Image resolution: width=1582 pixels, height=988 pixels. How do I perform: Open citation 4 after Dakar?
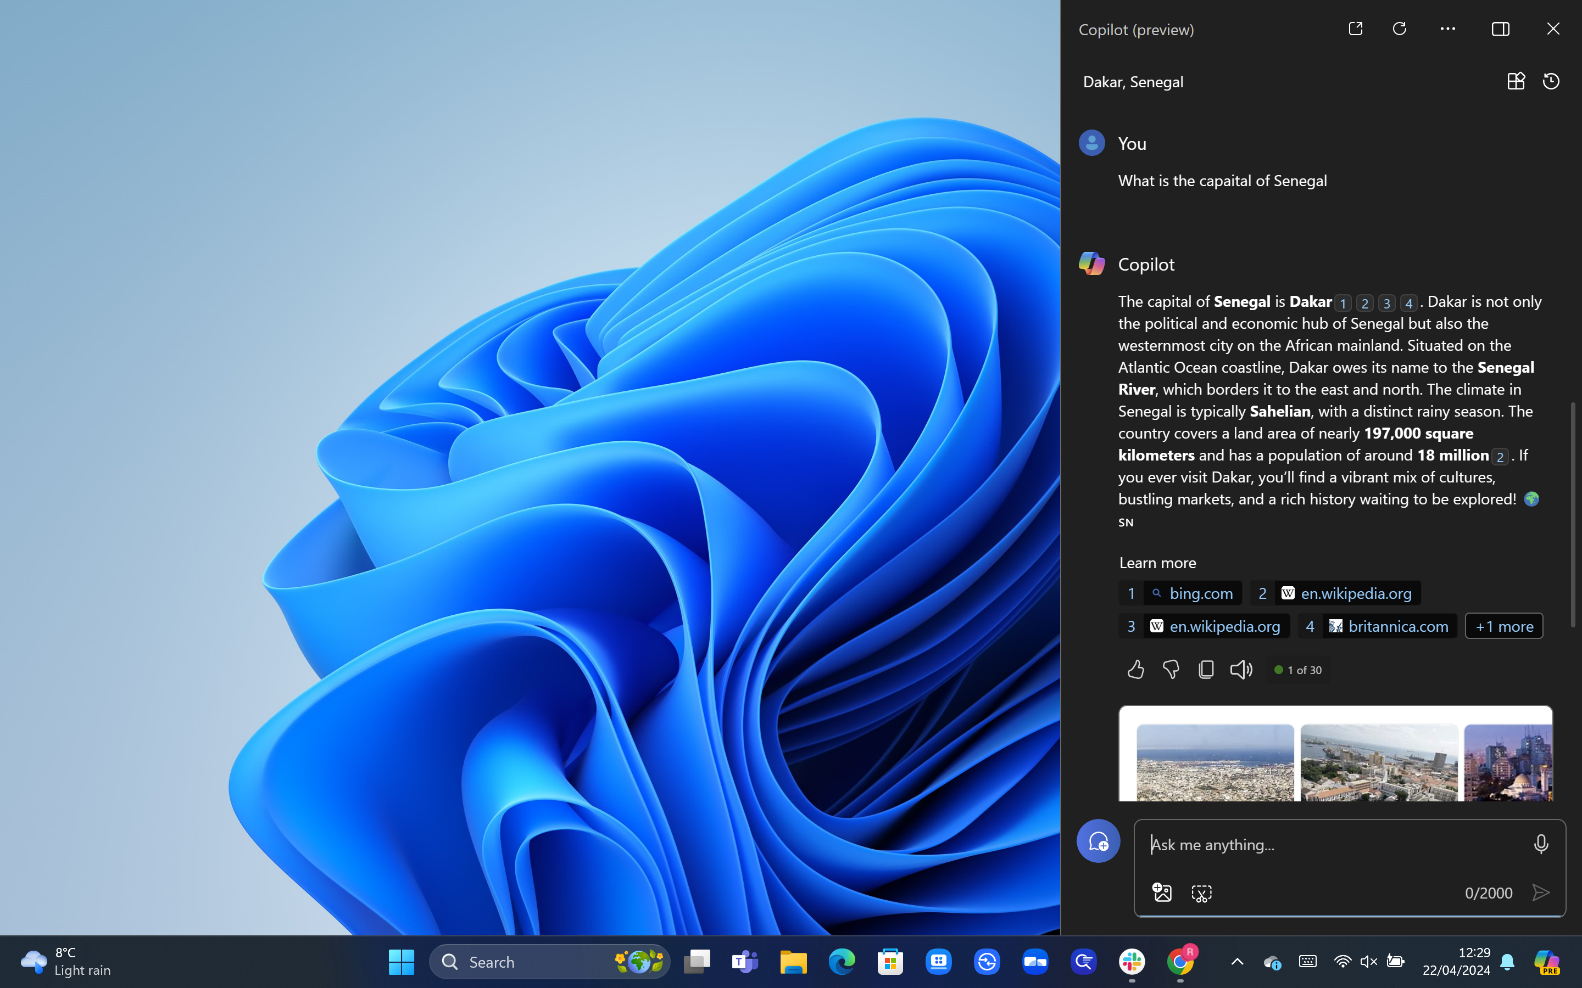1408,303
